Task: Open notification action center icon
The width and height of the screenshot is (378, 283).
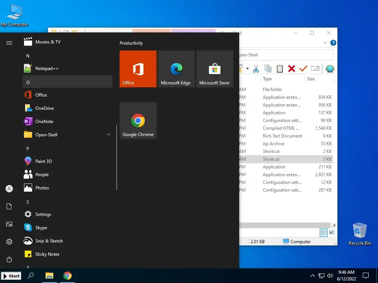Action: [366, 276]
